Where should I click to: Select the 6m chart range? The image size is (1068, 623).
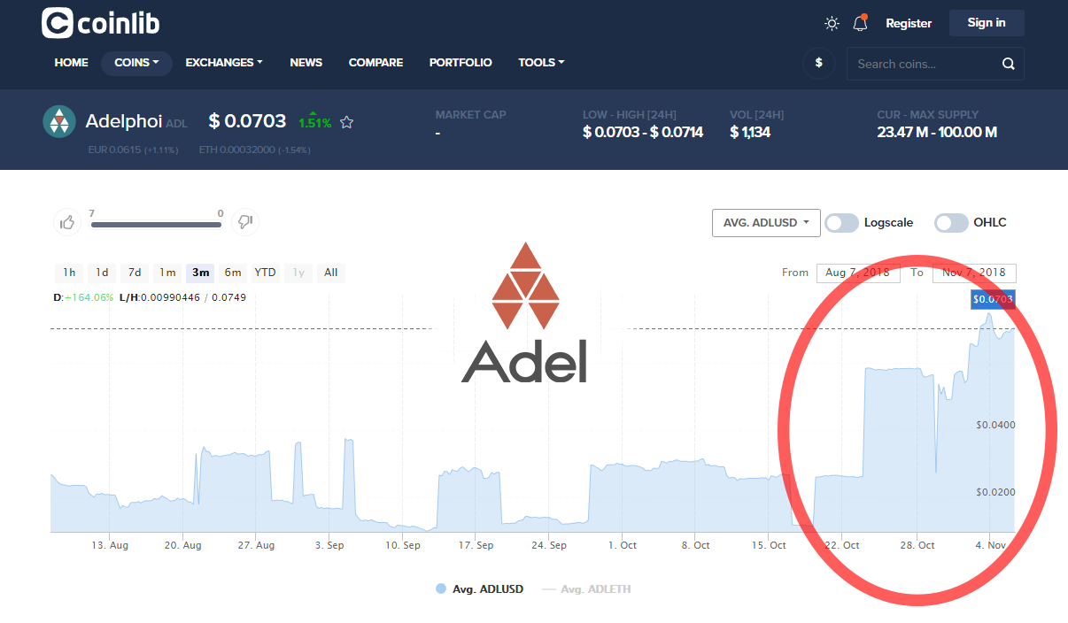233,273
